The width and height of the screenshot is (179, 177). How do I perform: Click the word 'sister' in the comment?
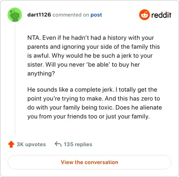[x=35, y=65]
